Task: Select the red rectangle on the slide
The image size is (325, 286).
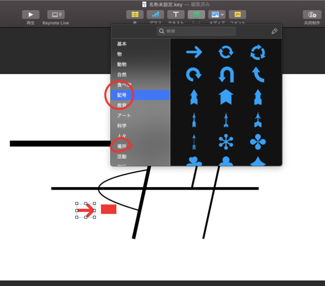Action: (x=109, y=209)
